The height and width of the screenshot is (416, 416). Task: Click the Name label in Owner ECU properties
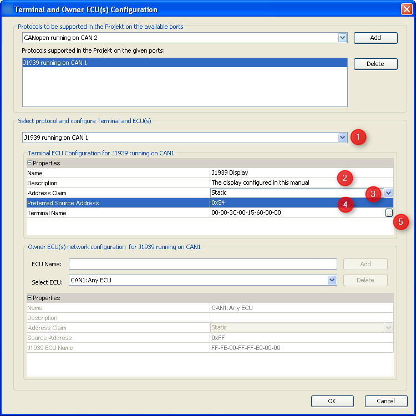click(x=35, y=308)
